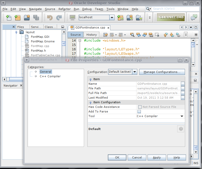Click the New Project toolbar icon
202x169 pixels.
[18, 17]
